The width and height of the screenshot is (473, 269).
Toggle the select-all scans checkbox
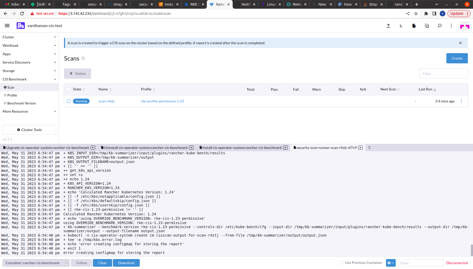tap(68, 89)
